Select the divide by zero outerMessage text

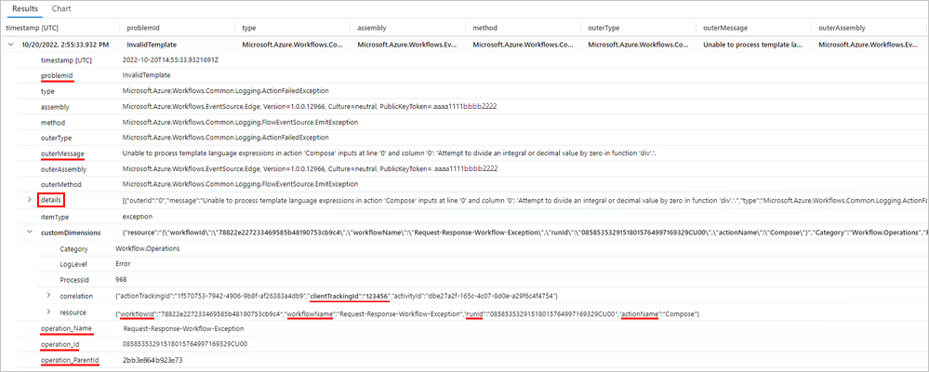pos(392,153)
